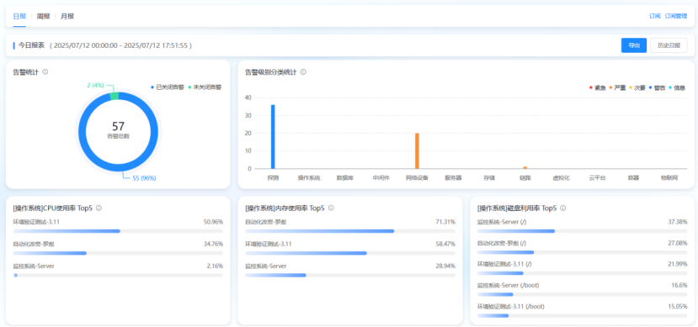The image size is (698, 327).
Task: Click the 50.96% CPU value
Action: pyautogui.click(x=213, y=222)
